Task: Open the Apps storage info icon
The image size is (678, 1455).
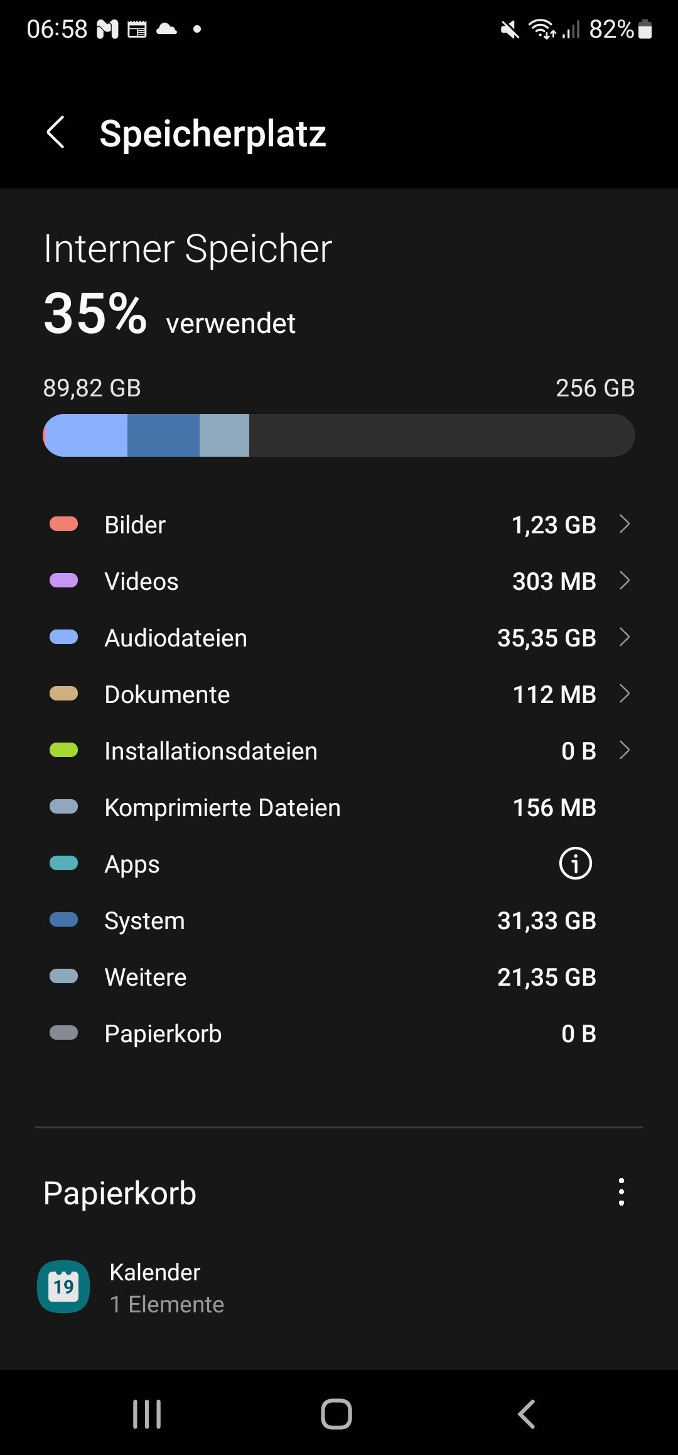Action: tap(575, 863)
